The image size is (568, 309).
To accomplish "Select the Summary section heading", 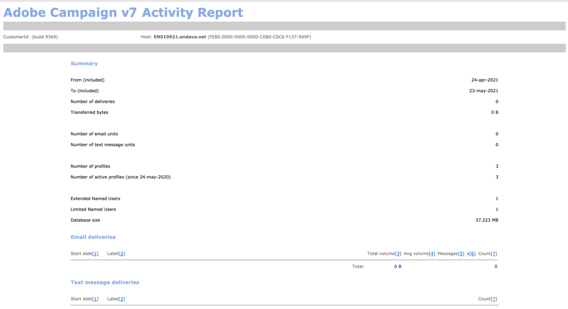I will point(84,64).
